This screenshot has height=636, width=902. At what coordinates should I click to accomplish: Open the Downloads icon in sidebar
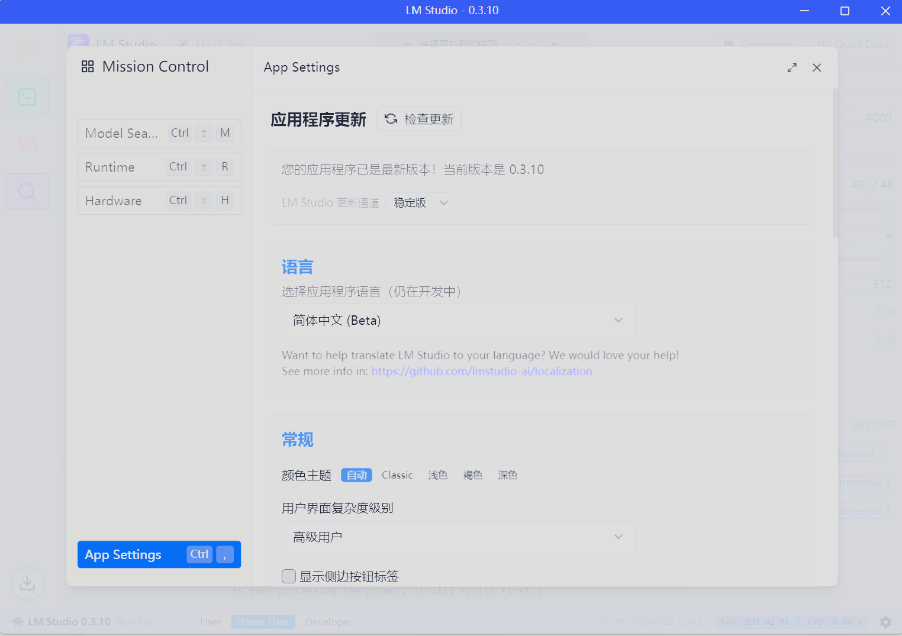pos(27,583)
